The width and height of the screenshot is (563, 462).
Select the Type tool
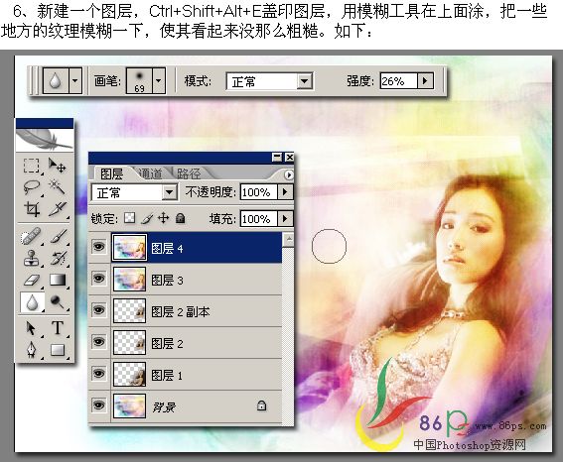(x=58, y=328)
